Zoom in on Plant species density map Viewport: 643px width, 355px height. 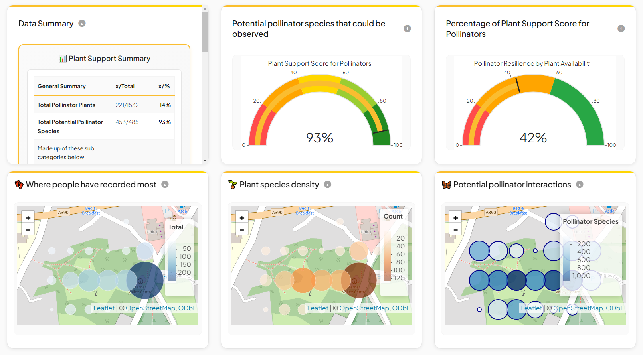point(242,218)
